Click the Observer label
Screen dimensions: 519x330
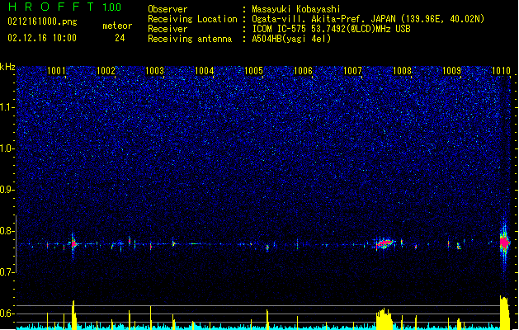pos(167,9)
